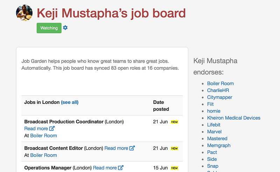Open Snap in endorses list

tap(213, 166)
